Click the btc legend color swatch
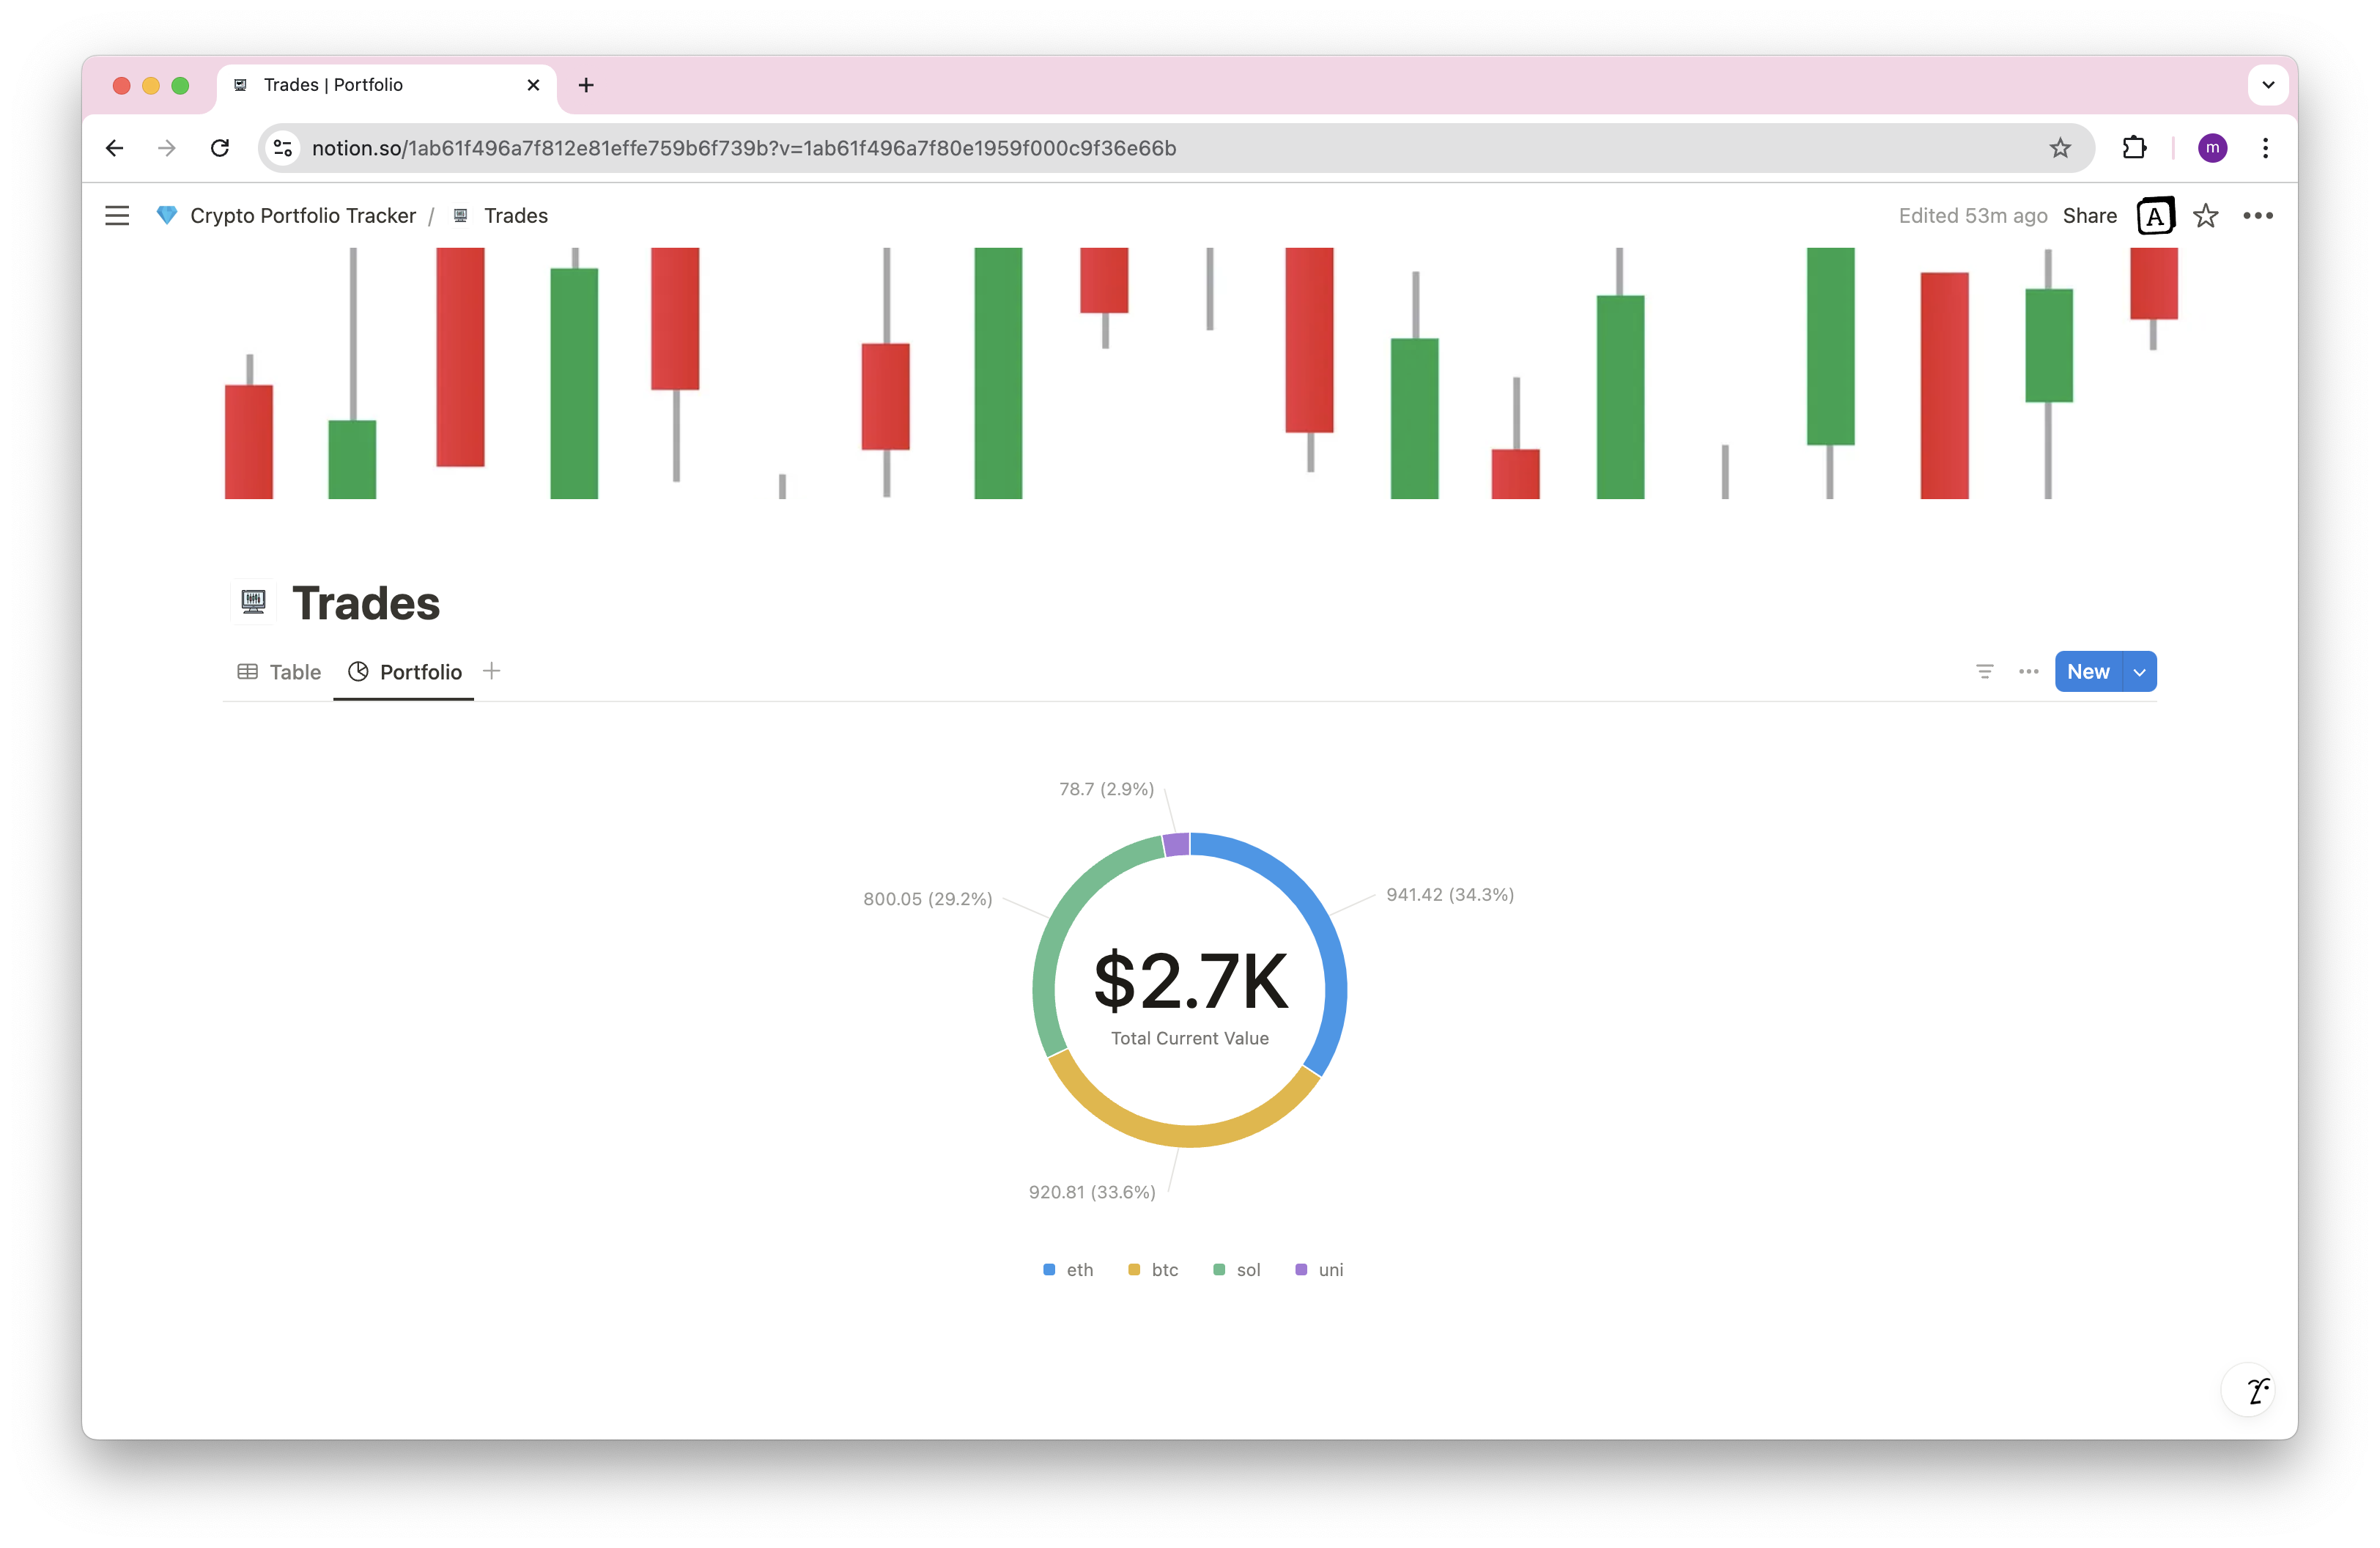The height and width of the screenshot is (1548, 2380). (1134, 1270)
